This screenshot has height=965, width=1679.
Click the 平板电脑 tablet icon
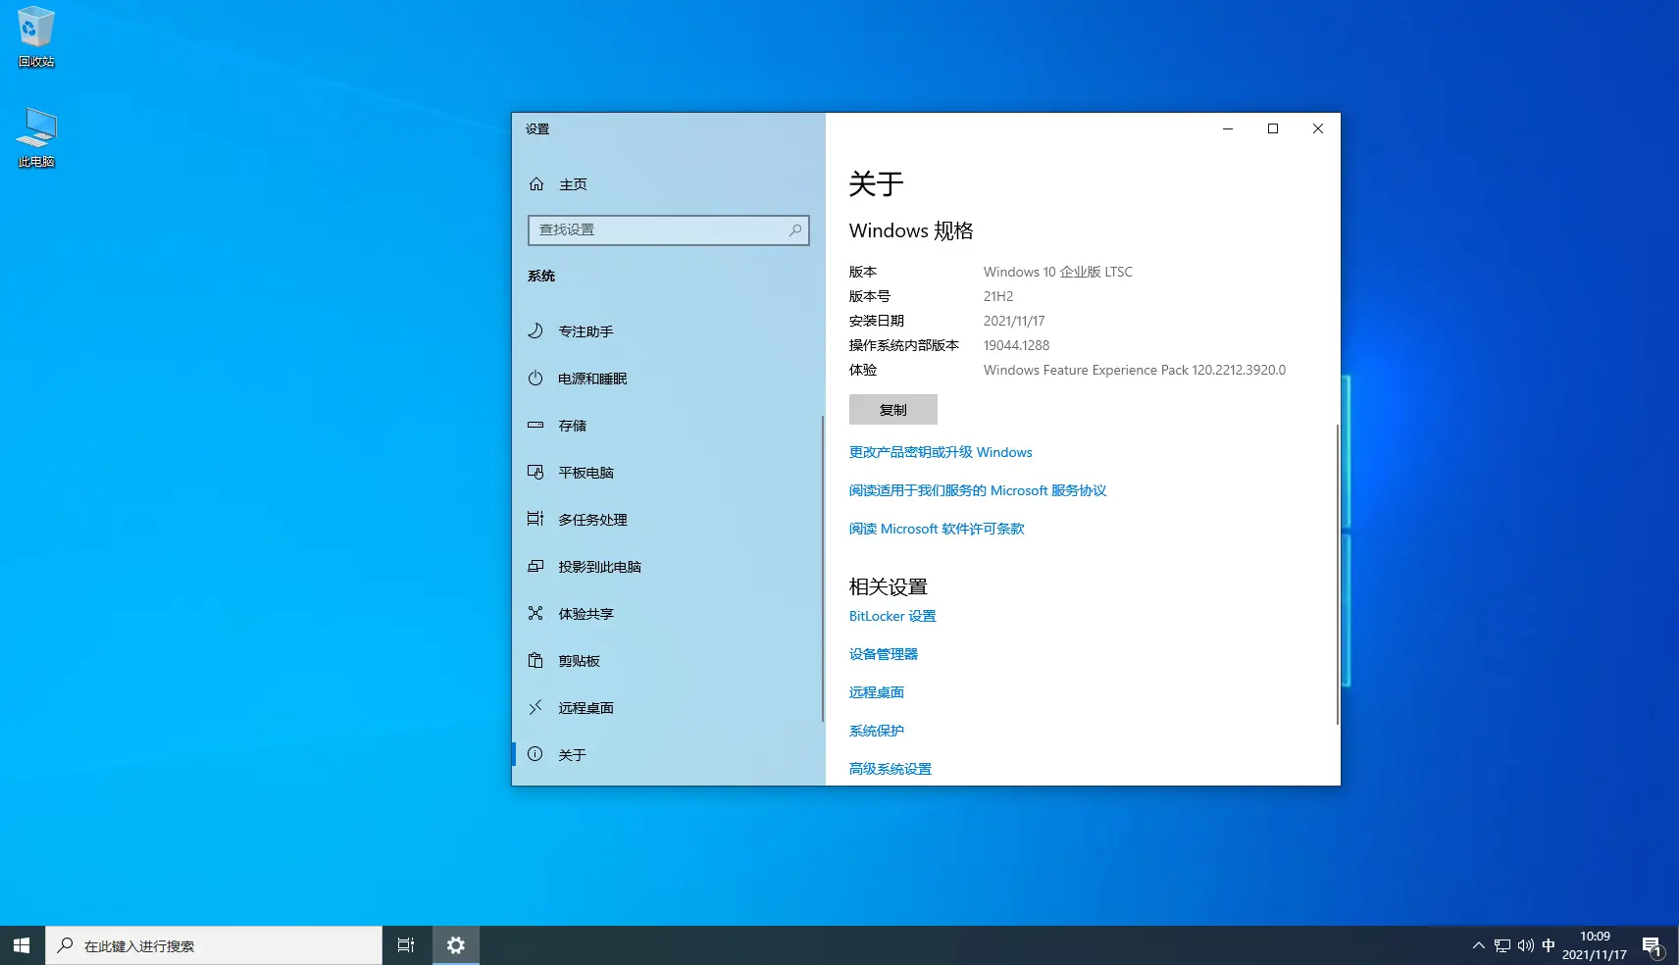coord(535,473)
